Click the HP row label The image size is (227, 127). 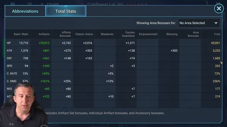point(9,43)
